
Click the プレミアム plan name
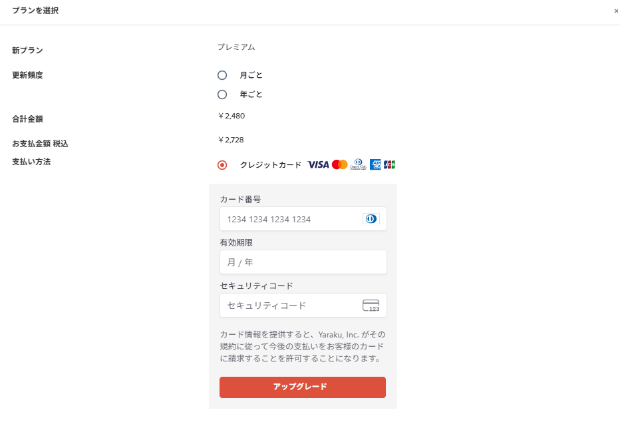(x=236, y=47)
